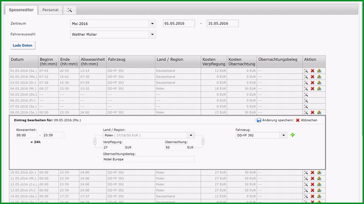Viewport: 364px width, 204px height.
Task: Show map for the 03.05.2016 entry
Action: 319,83
